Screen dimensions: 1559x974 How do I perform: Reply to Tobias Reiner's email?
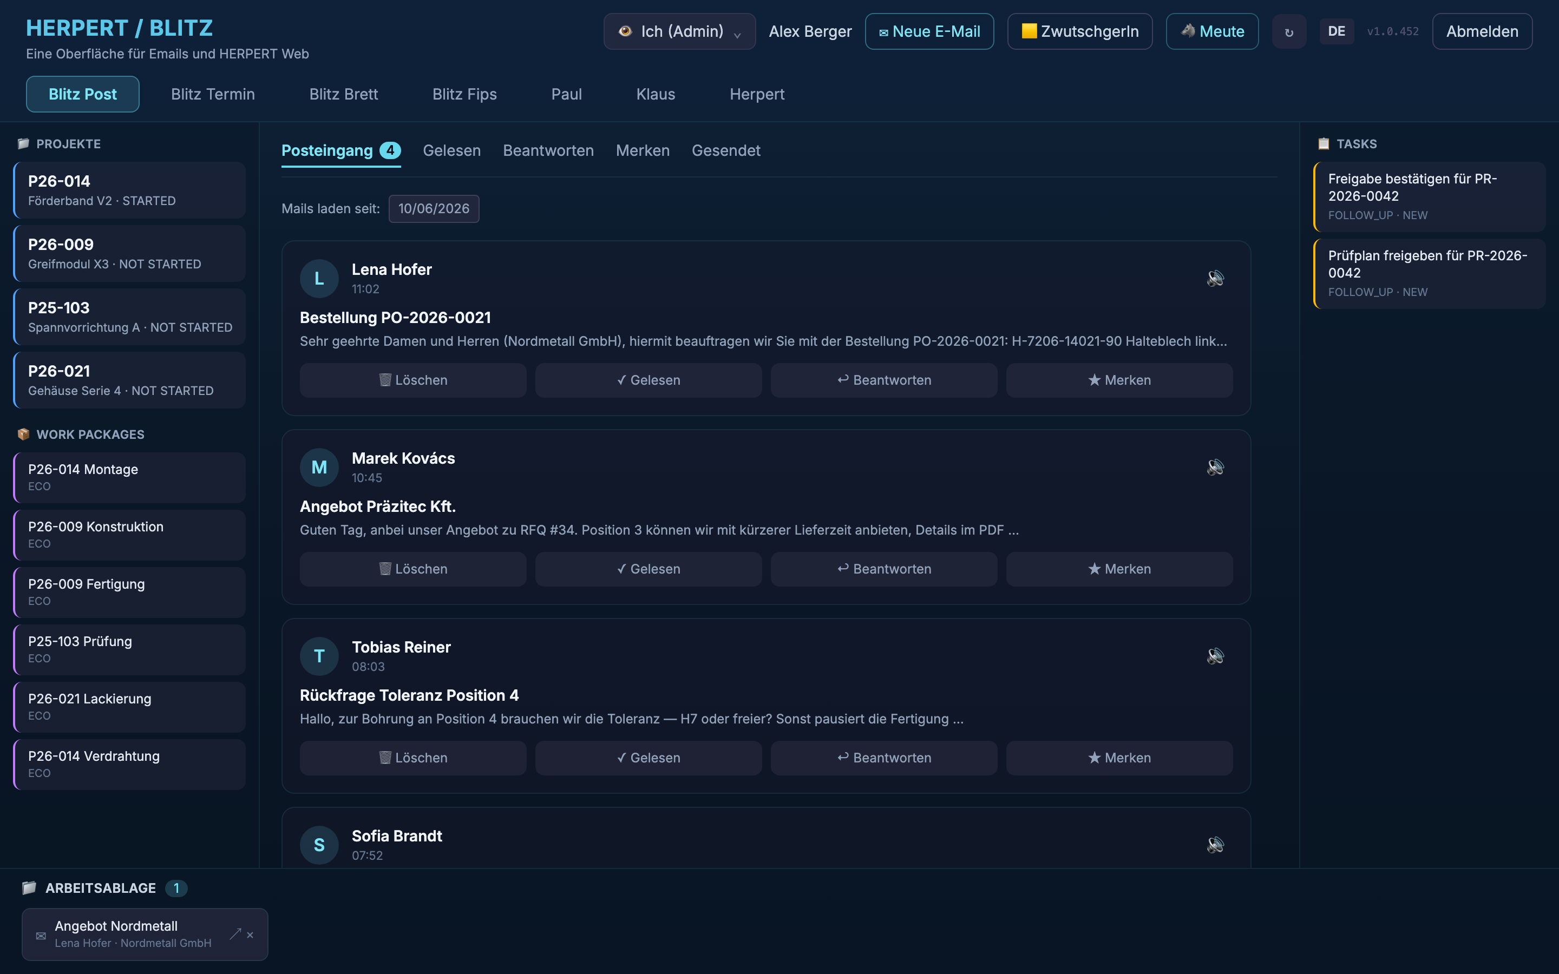[884, 758]
